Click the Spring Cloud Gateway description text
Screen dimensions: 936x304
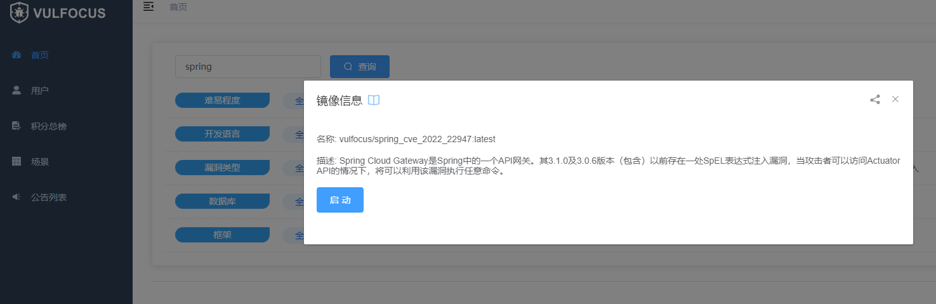(609, 166)
